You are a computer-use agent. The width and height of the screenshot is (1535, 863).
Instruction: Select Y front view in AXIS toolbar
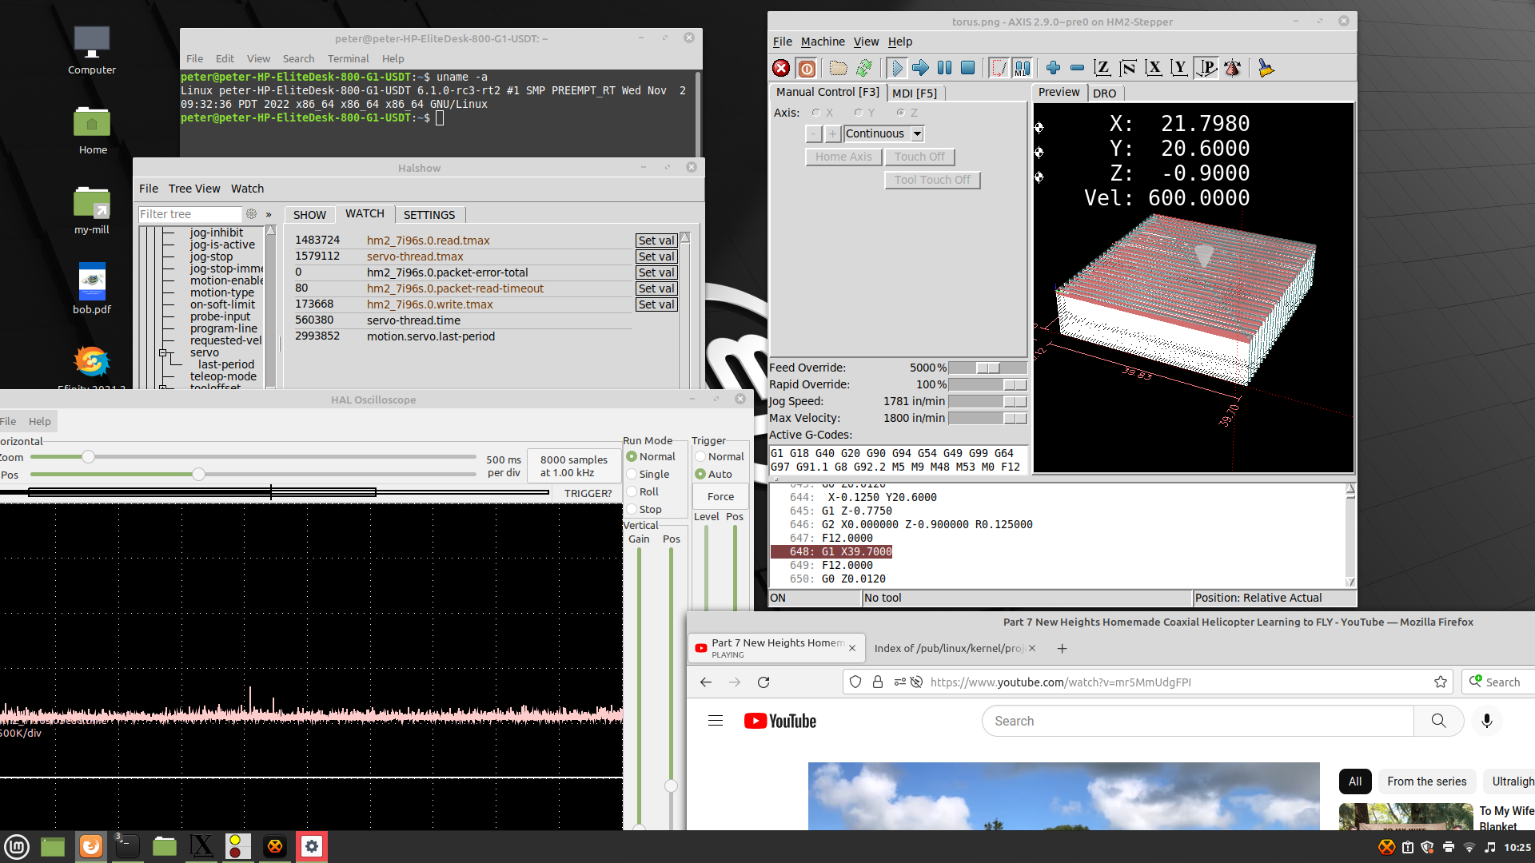(x=1179, y=69)
